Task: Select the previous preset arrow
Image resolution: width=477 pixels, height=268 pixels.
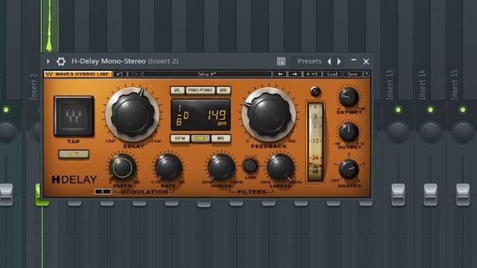Action: point(329,61)
